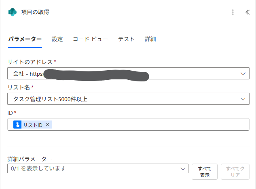This screenshot has width=256, height=189.
Task: Expand the リスト名 dropdown arrow
Action: coord(243,99)
